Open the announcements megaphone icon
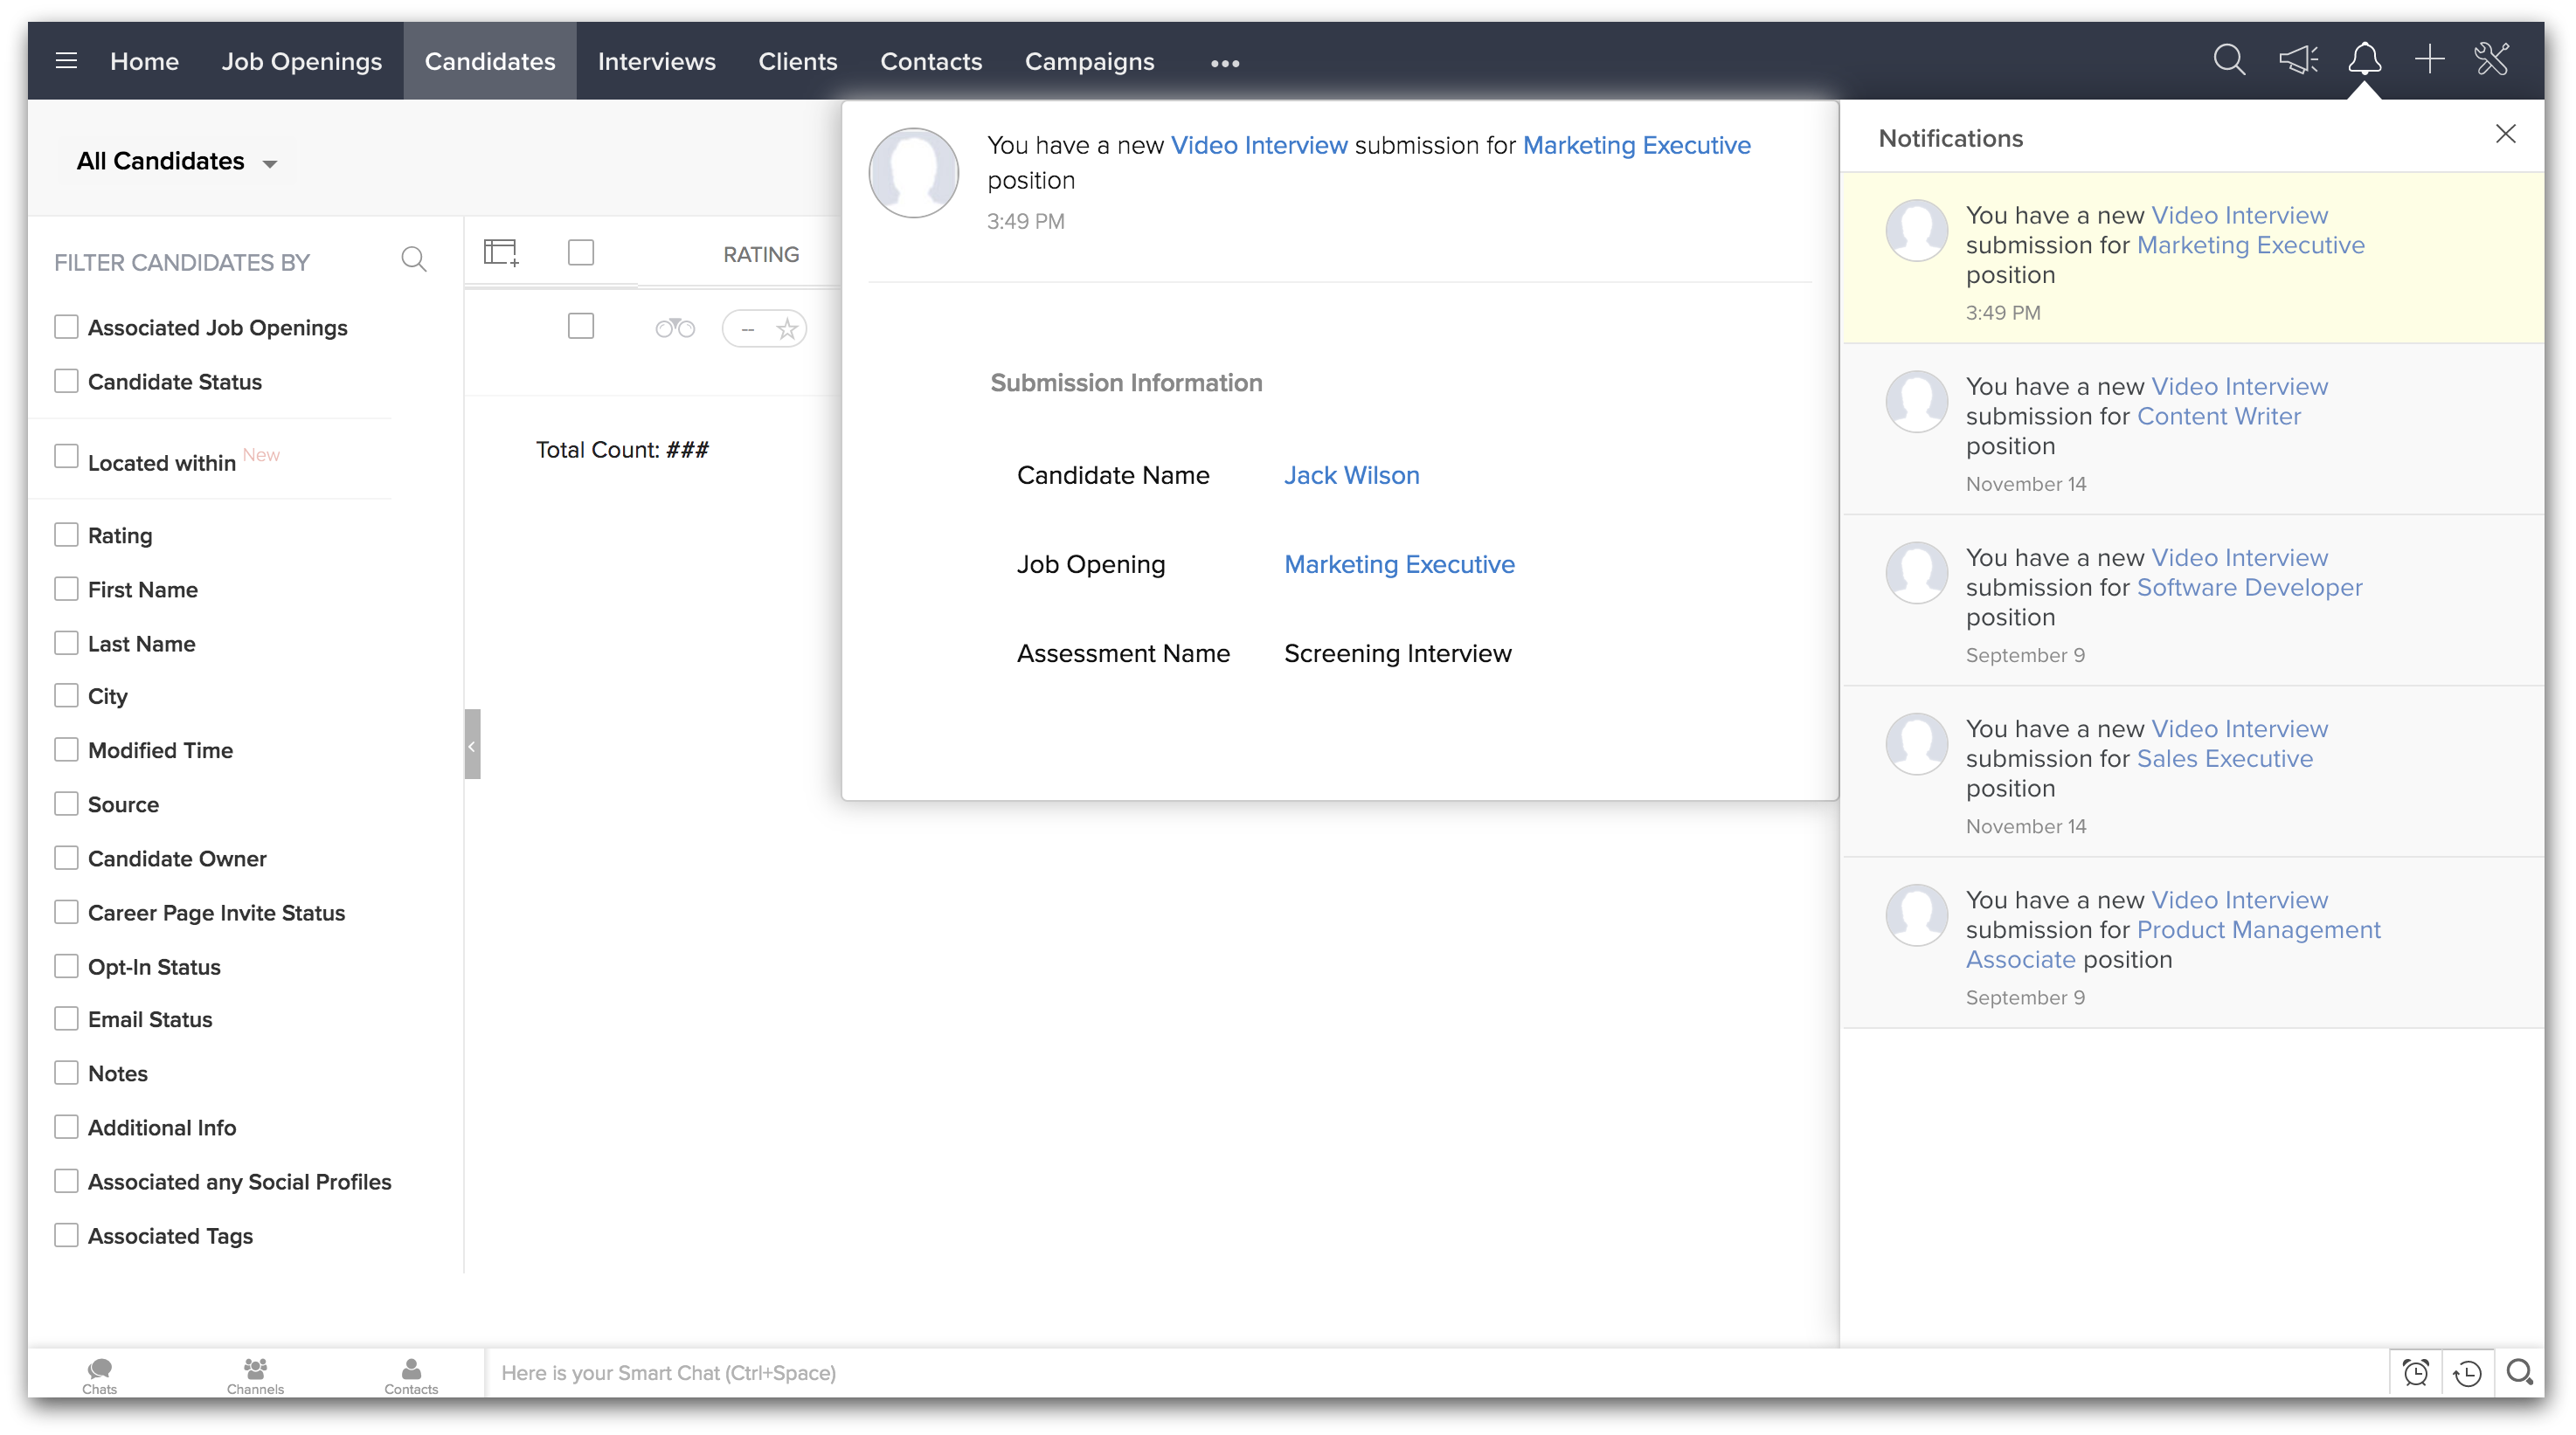This screenshot has width=2576, height=1435. (x=2297, y=60)
